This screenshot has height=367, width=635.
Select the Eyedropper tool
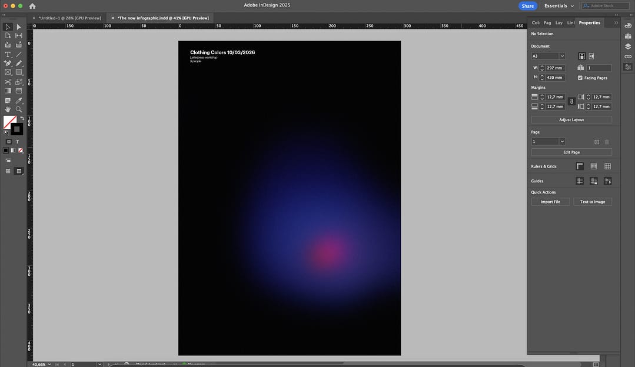(19, 101)
